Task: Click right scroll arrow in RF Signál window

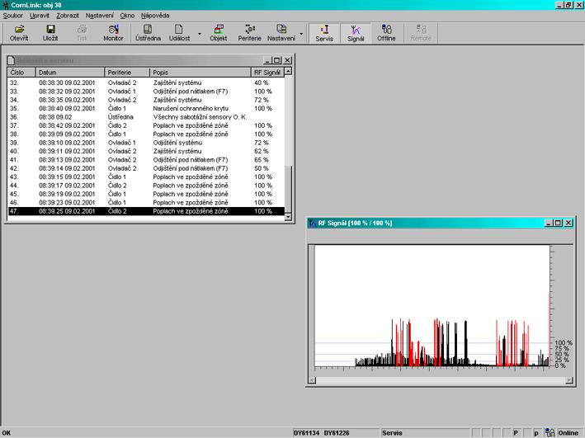Action: point(569,380)
